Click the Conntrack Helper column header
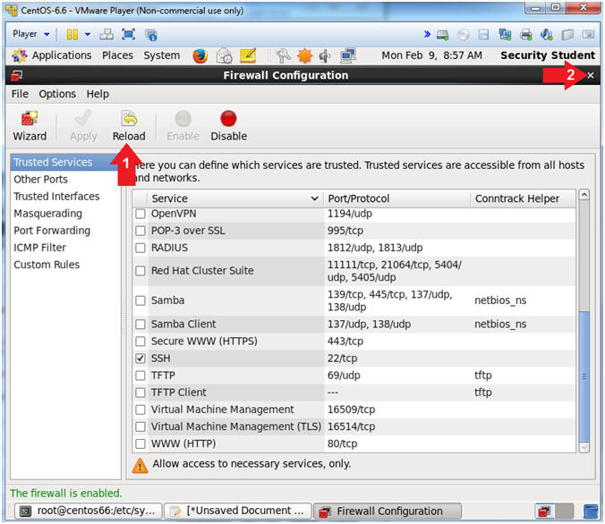The image size is (605, 524). [x=524, y=199]
